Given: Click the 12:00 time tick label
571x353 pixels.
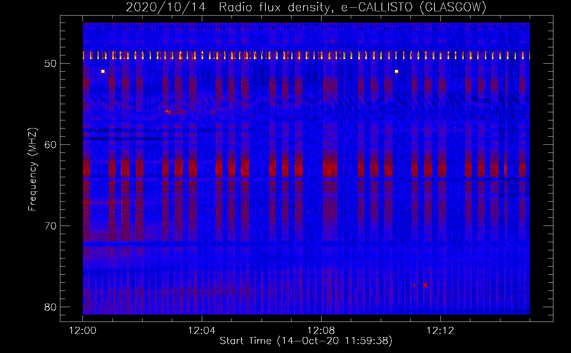Looking at the screenshot, I should pyautogui.click(x=83, y=331).
